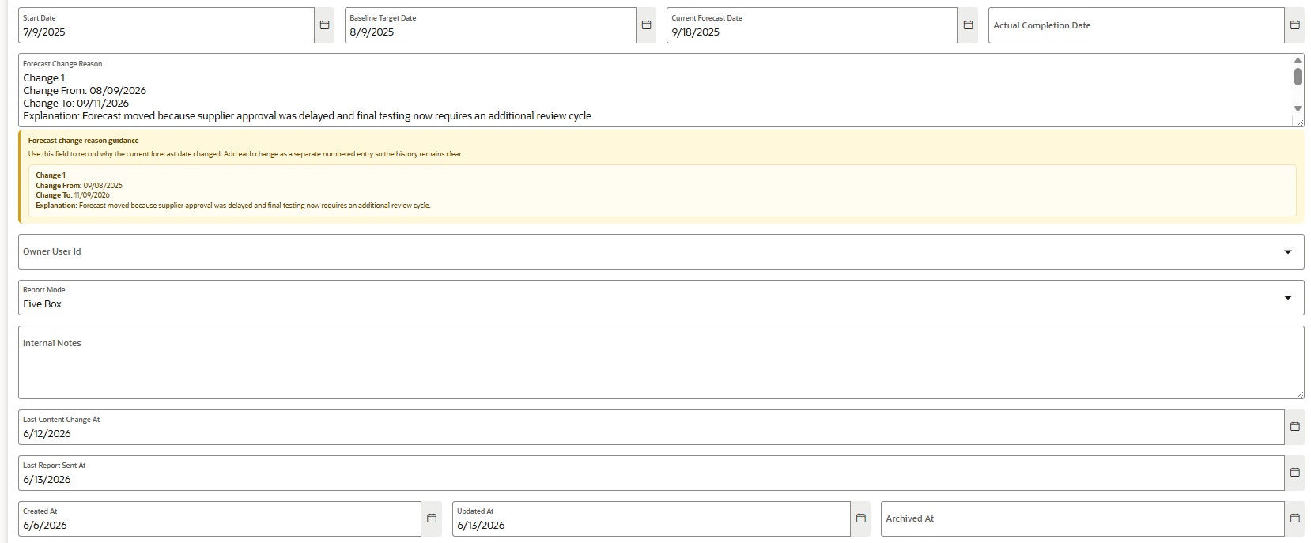Open the Last Content Change At calendar picker
This screenshot has width=1311, height=543.
click(x=1294, y=427)
